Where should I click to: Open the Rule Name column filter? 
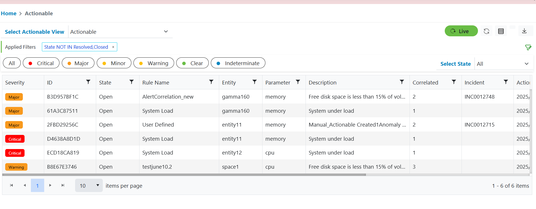point(211,82)
